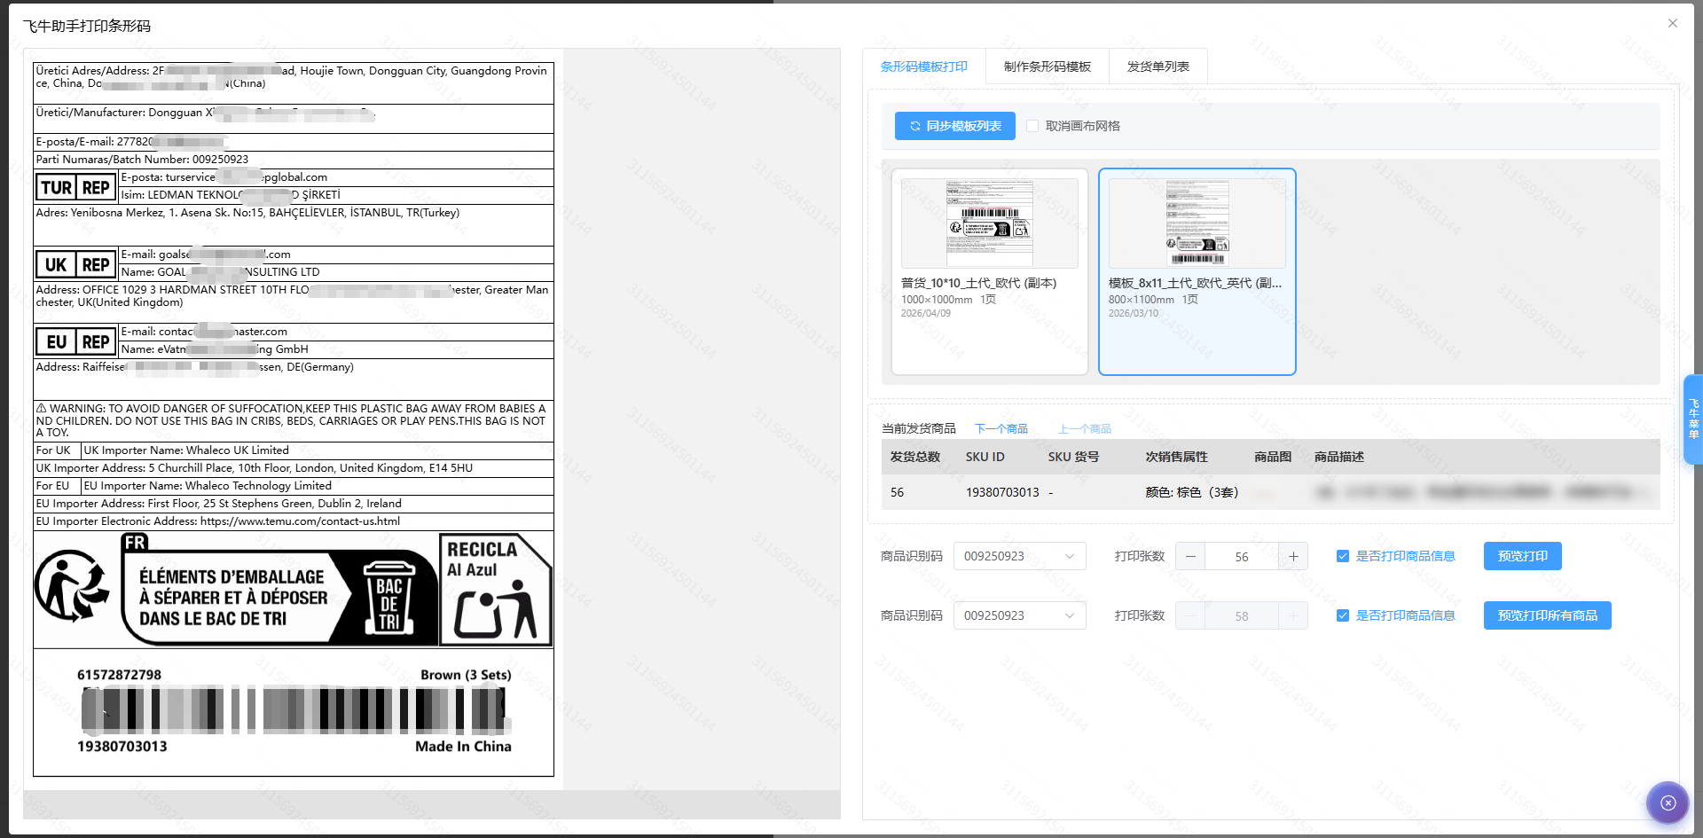Enable the 取消画布网格 checkbox
The height and width of the screenshot is (838, 1703).
(x=1032, y=126)
